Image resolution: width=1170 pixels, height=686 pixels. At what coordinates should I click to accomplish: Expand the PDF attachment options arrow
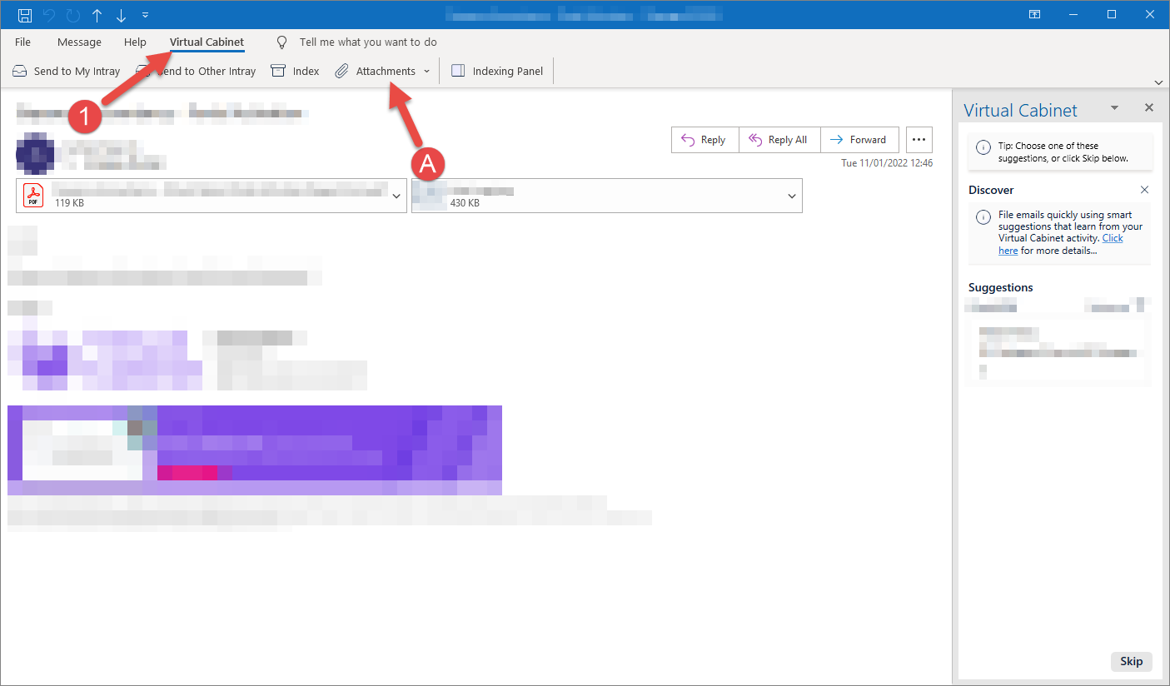pyautogui.click(x=396, y=196)
